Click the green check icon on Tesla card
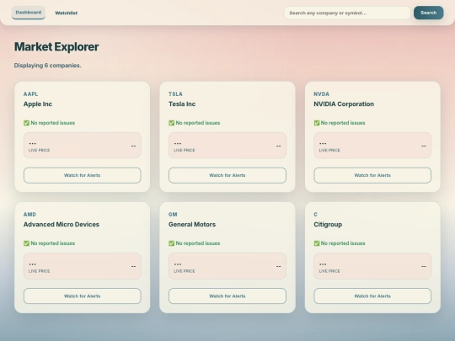Image resolution: width=455 pixels, height=341 pixels. 172,123
